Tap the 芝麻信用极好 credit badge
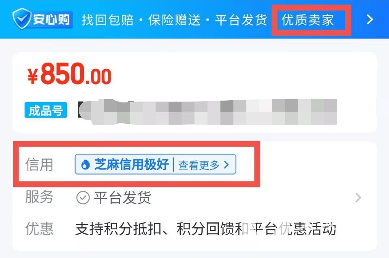This screenshot has width=389, height=258. (x=155, y=165)
